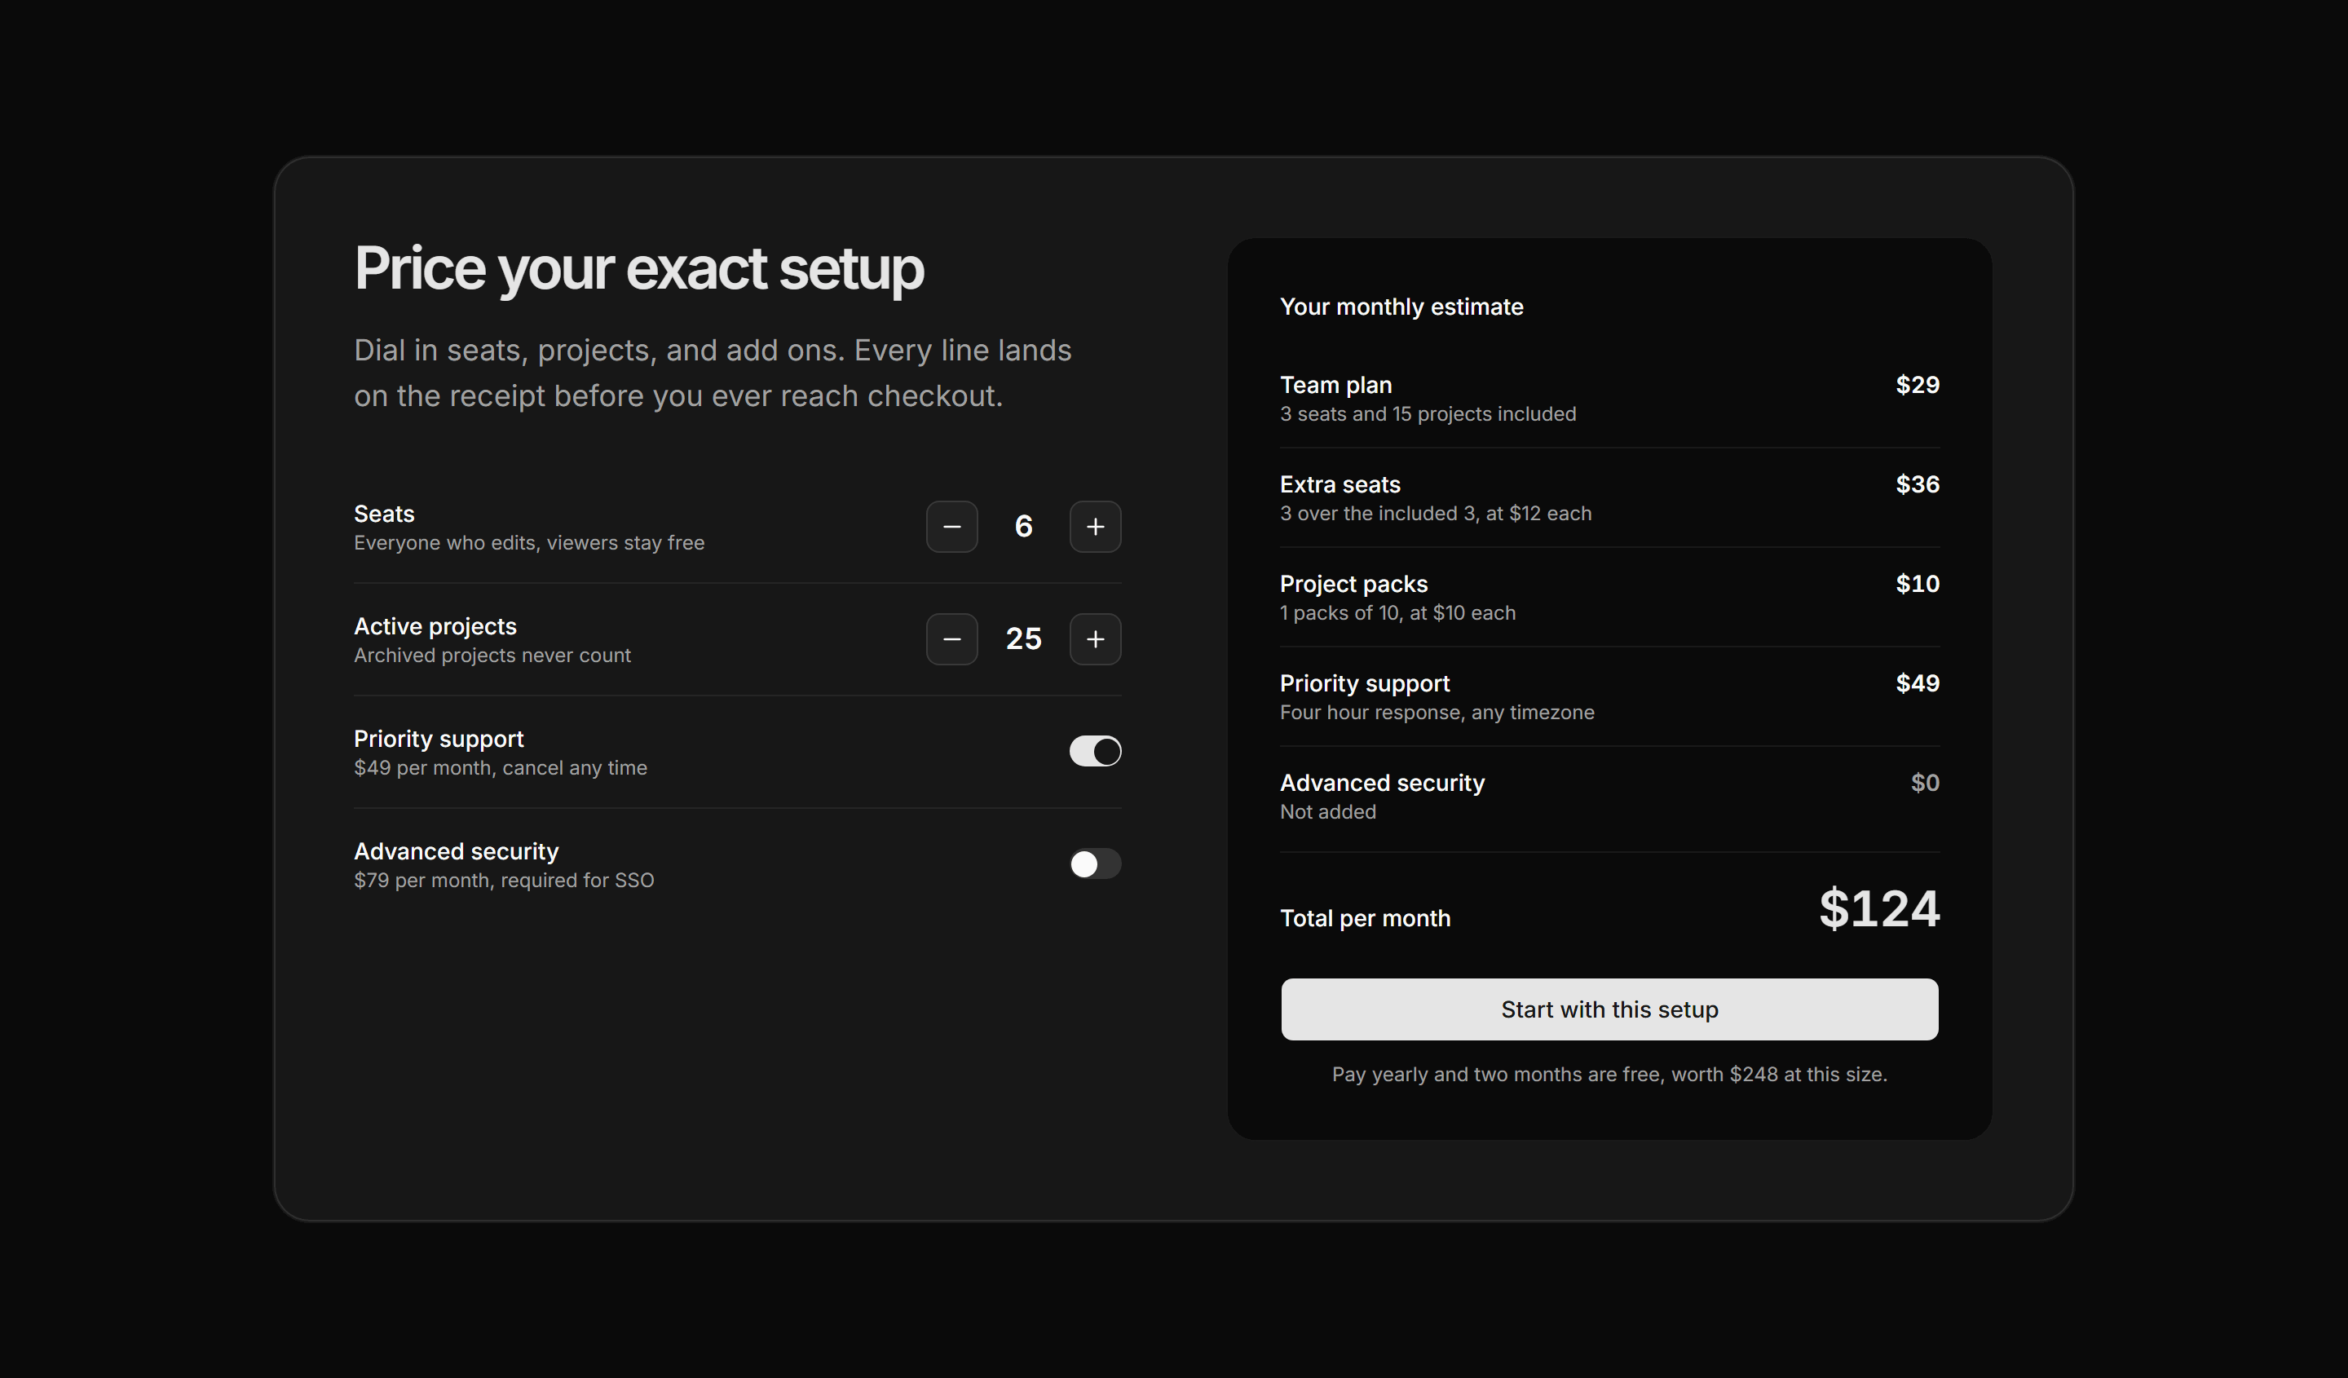
Task: Click the Price your exact setup heading
Action: point(639,268)
